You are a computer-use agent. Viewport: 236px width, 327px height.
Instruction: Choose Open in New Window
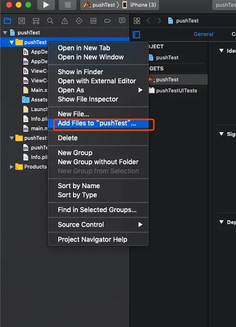click(98, 57)
